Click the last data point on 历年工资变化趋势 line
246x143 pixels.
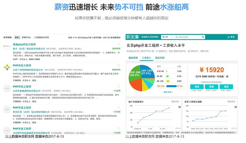[226, 111]
